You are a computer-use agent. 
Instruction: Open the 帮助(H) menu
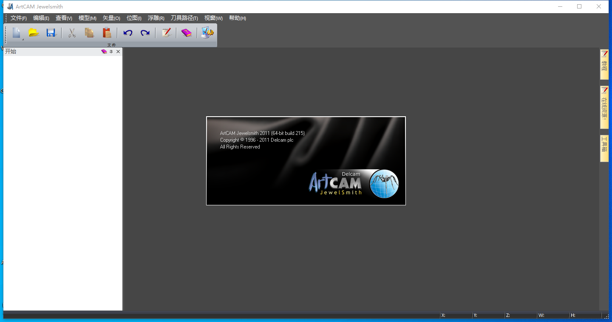pos(238,18)
